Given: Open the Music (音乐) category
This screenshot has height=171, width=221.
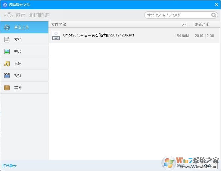Looking at the screenshot, I should 24,64.
